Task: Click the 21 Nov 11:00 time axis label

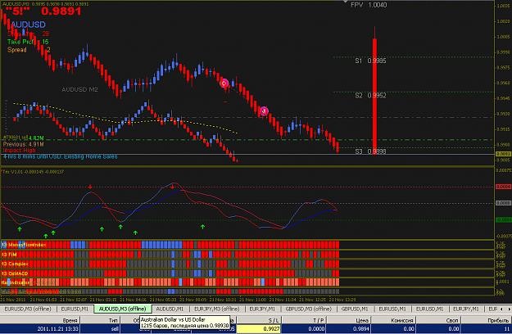Action: click(x=253, y=300)
